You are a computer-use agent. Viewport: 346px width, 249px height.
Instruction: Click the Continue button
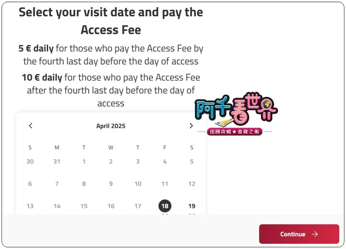tap(299, 234)
